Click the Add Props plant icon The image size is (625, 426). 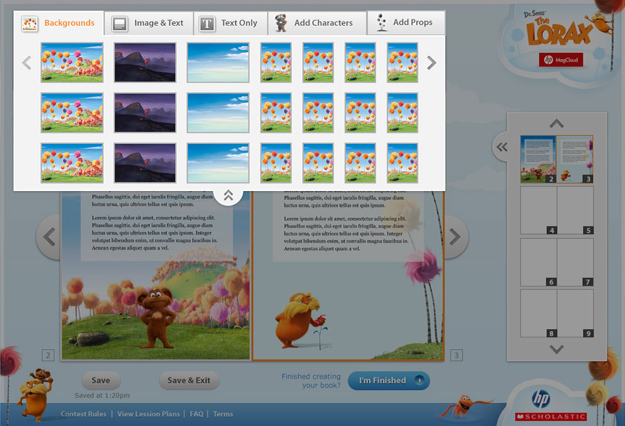coord(382,22)
